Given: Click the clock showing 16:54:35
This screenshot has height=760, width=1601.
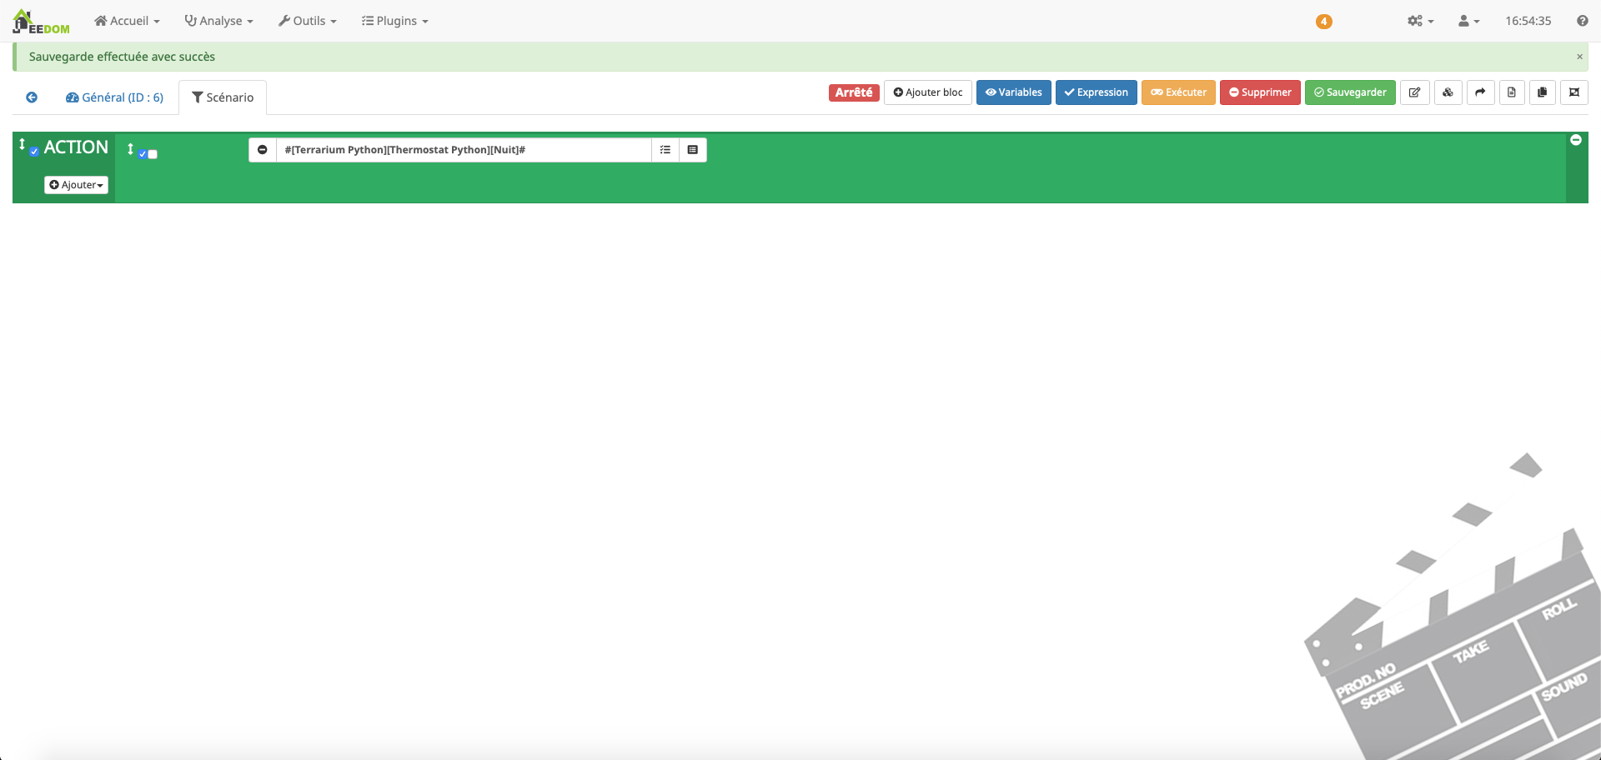Looking at the screenshot, I should 1528,21.
